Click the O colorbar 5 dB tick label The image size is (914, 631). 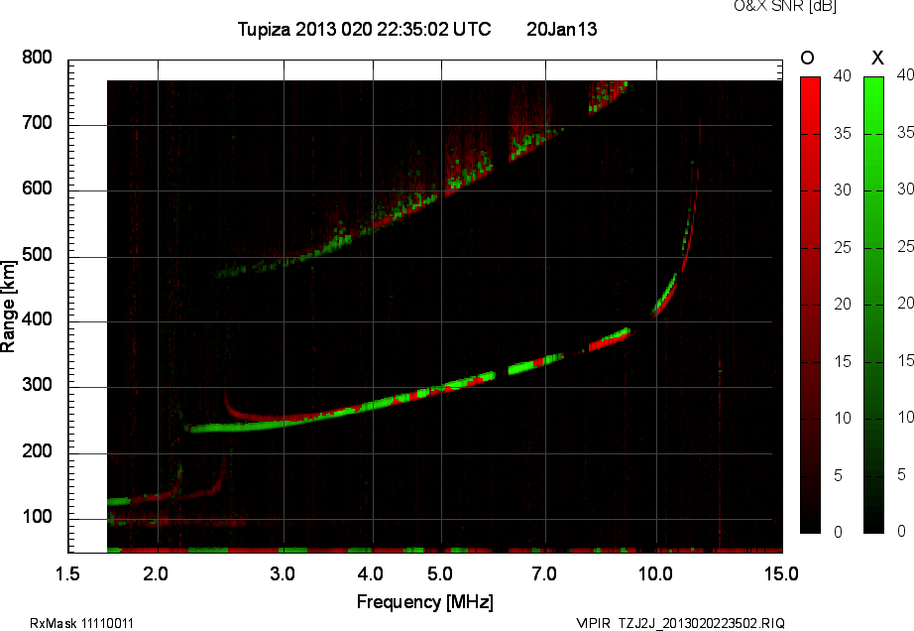[839, 476]
